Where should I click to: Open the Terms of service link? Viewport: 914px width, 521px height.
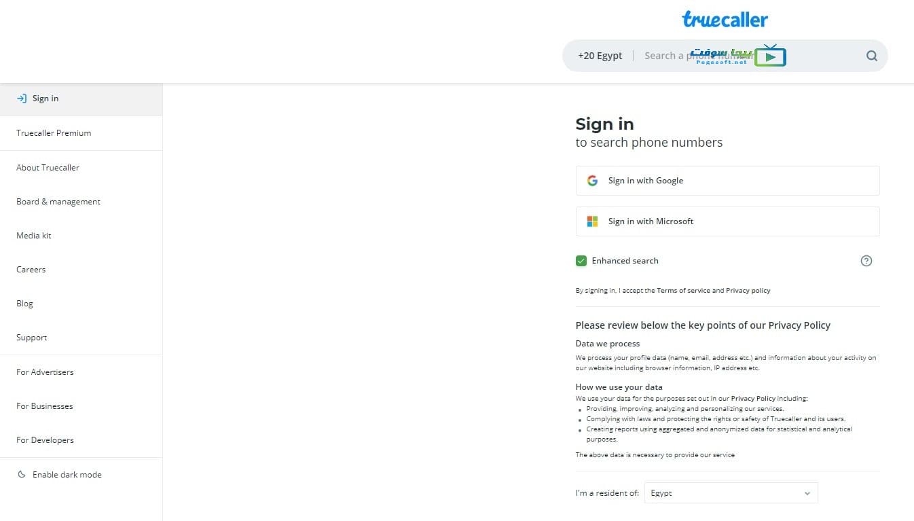click(x=683, y=291)
